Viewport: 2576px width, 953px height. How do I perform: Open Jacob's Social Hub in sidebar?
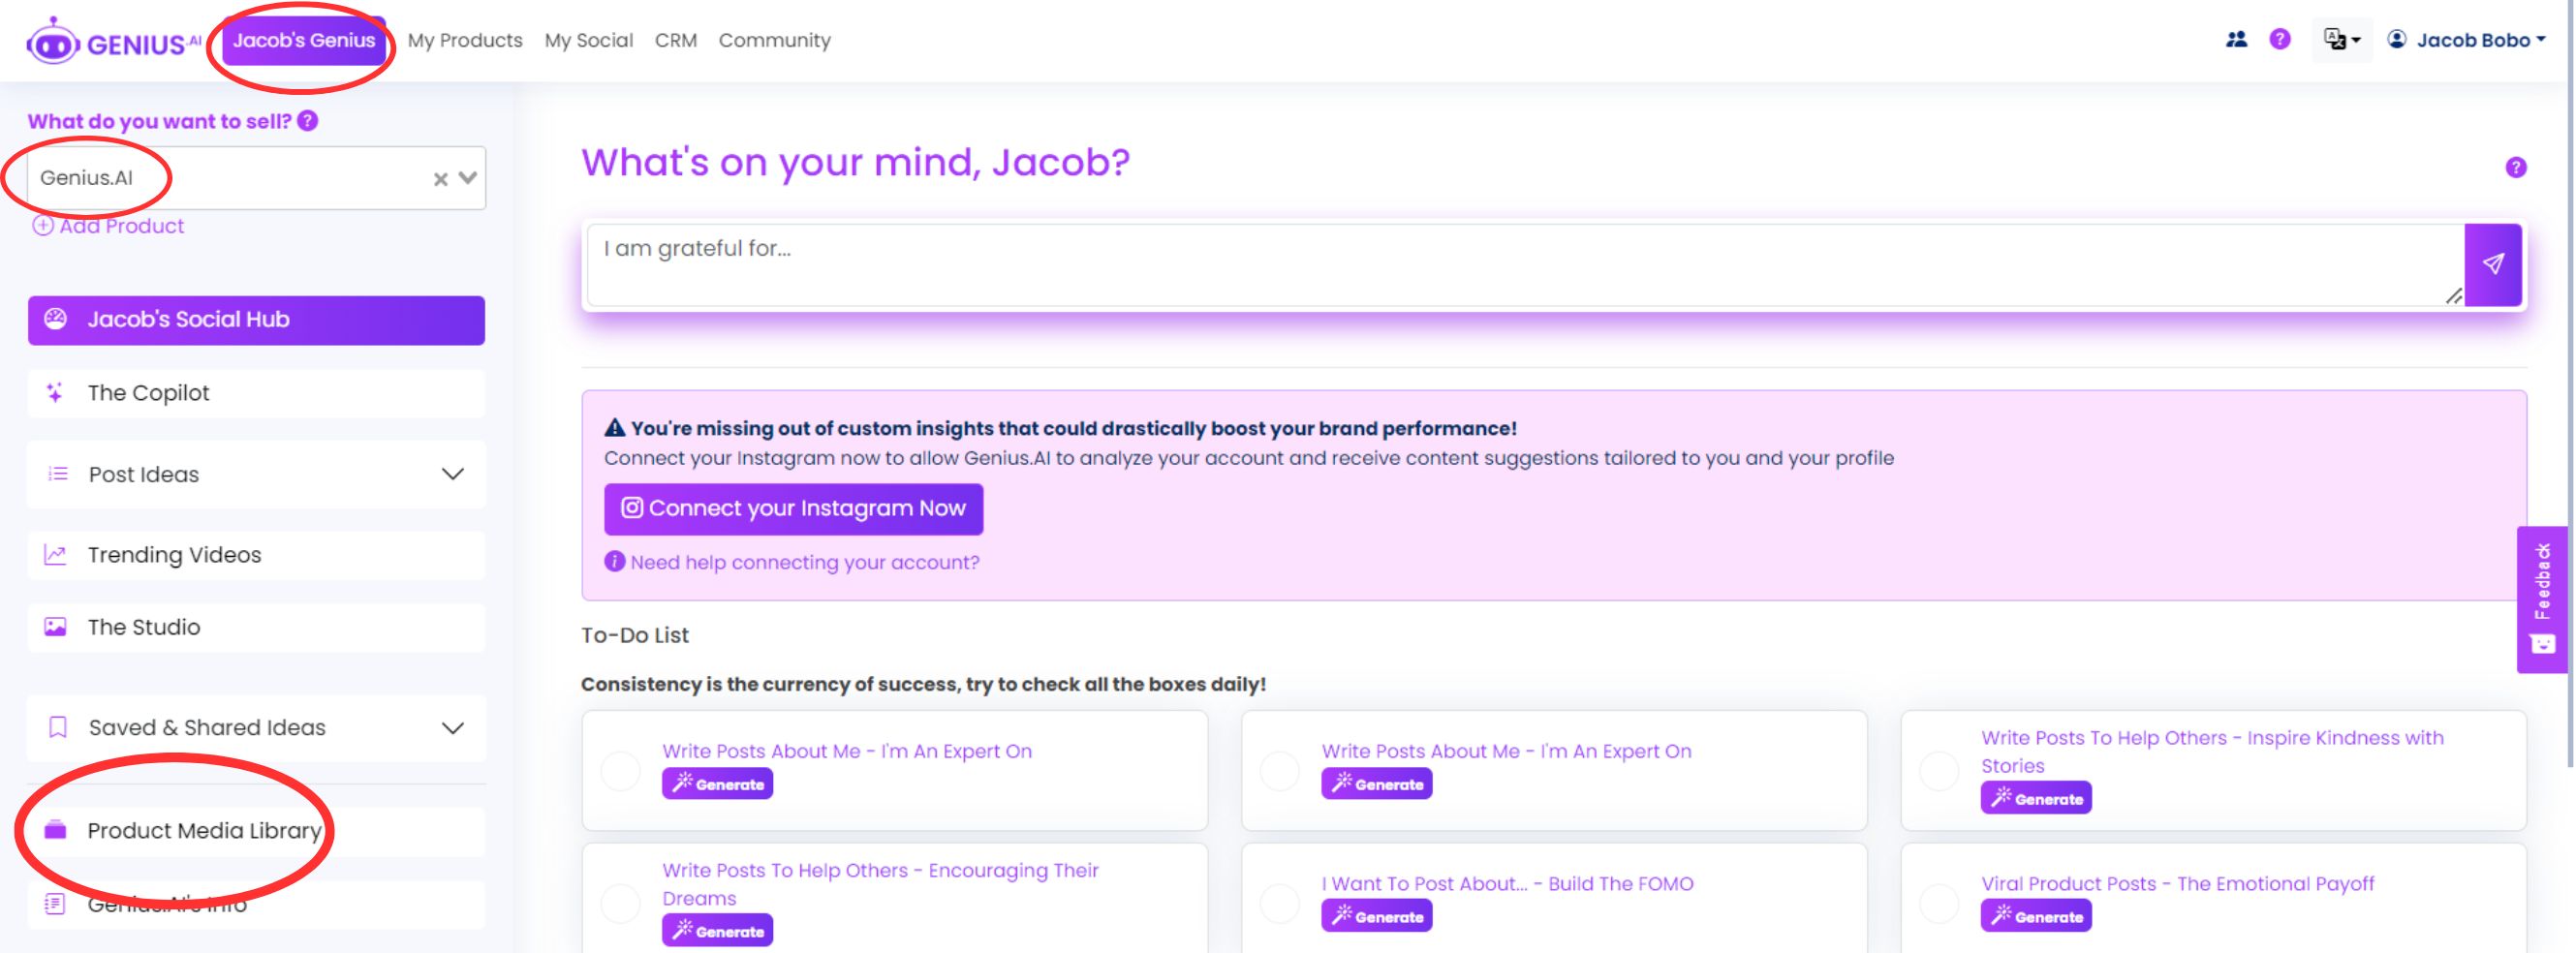256,320
